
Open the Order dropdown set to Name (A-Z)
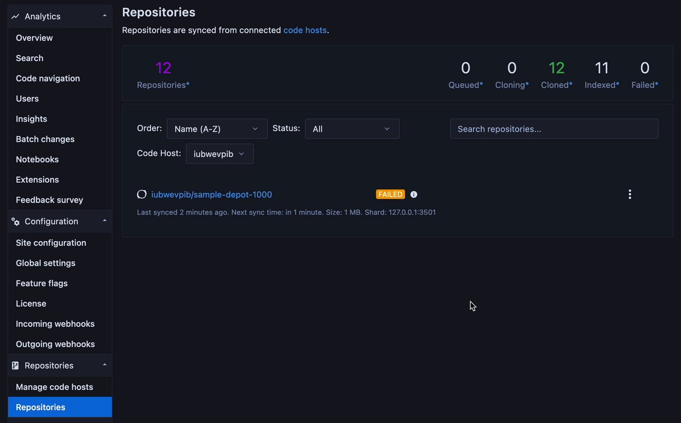[217, 129]
